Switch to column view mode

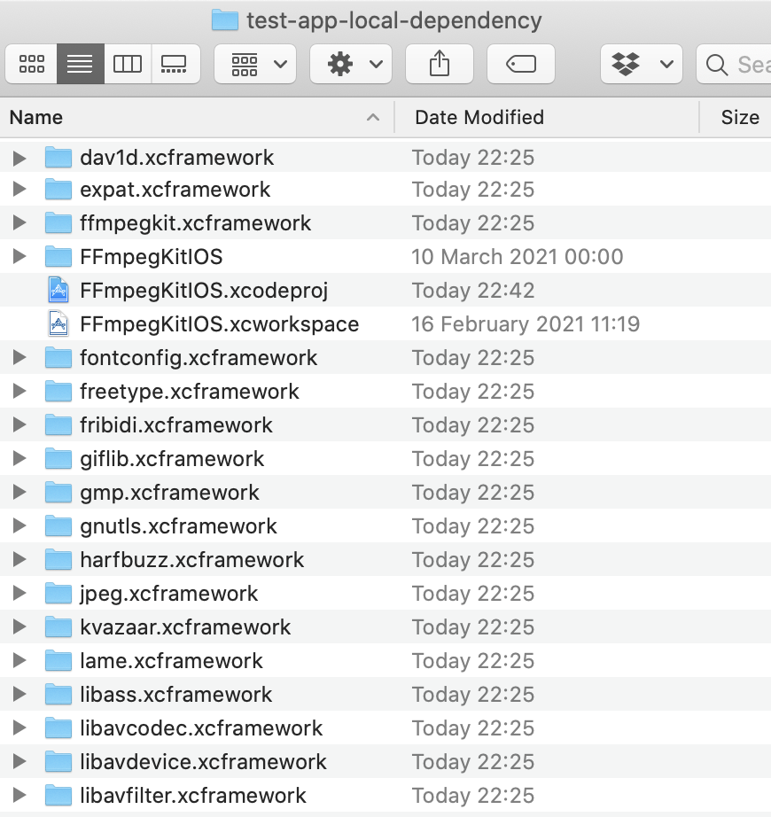[x=128, y=64]
